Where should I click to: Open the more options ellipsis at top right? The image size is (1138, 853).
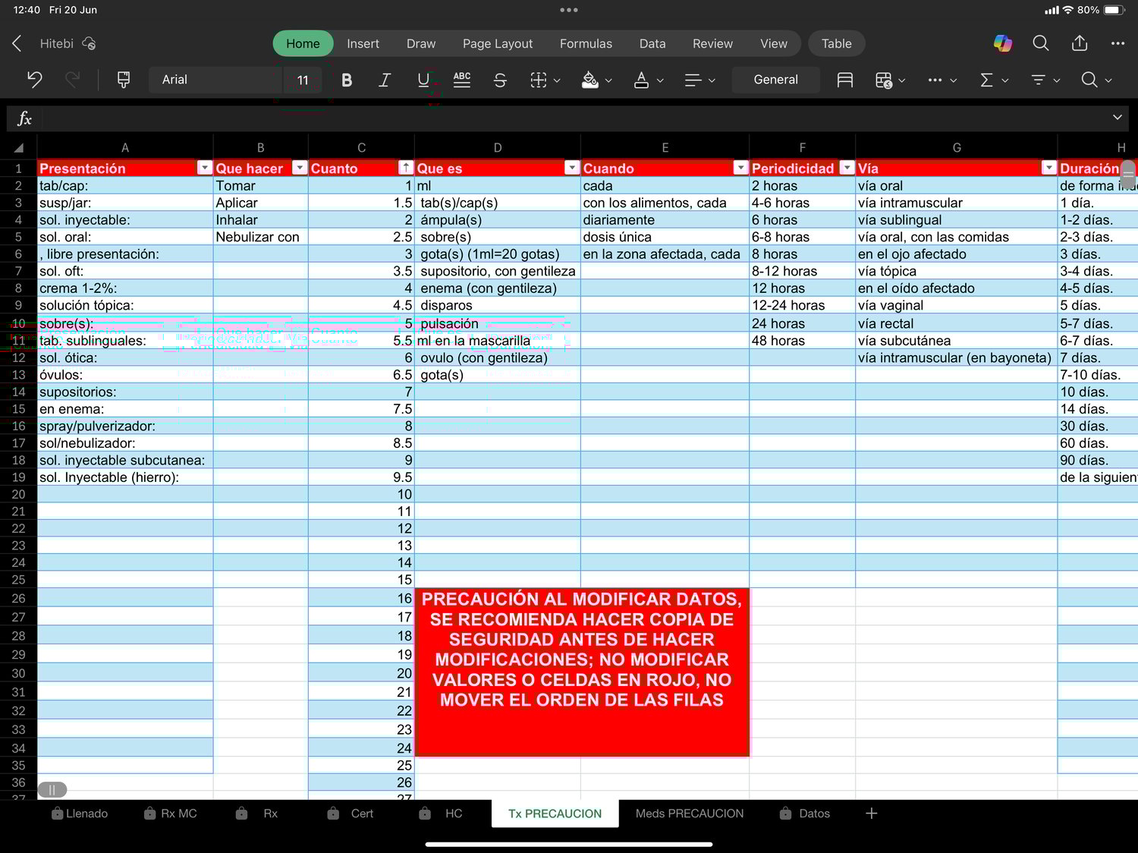pyautogui.click(x=1118, y=43)
